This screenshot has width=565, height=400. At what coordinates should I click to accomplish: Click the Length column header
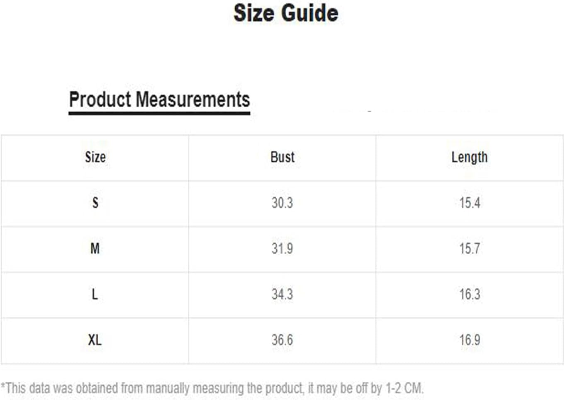point(470,158)
